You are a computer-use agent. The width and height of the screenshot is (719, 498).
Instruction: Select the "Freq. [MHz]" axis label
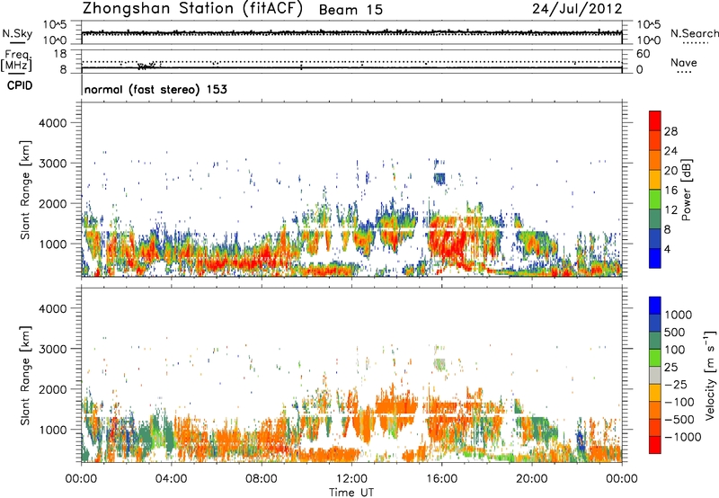16,60
